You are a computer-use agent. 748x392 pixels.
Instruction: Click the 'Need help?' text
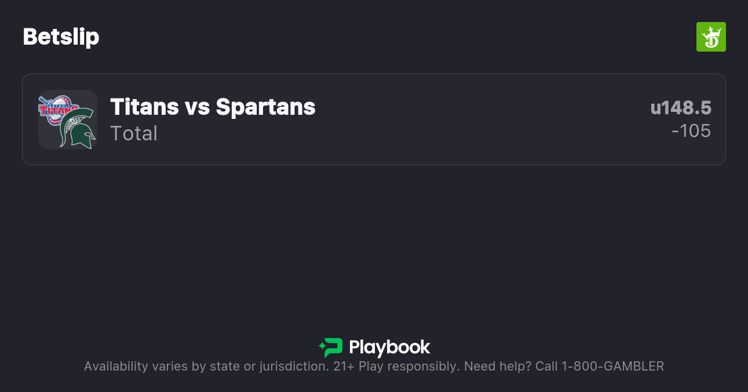point(497,366)
